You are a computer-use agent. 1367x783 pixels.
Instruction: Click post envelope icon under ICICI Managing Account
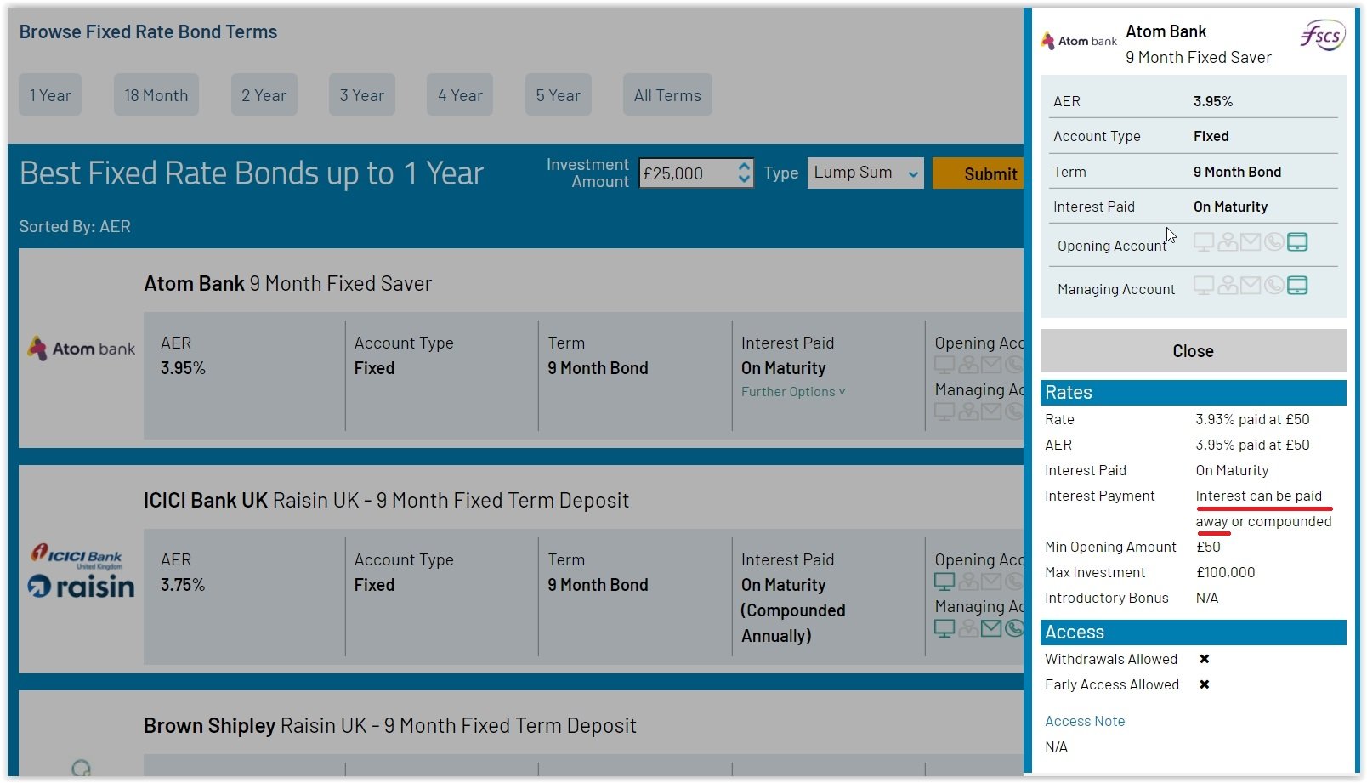coord(990,628)
